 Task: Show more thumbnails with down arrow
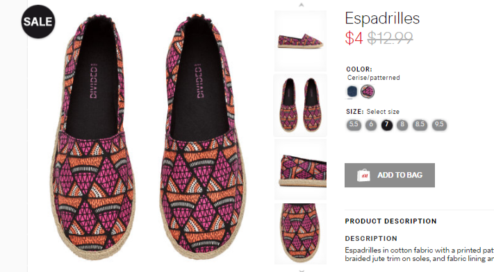click(x=301, y=270)
